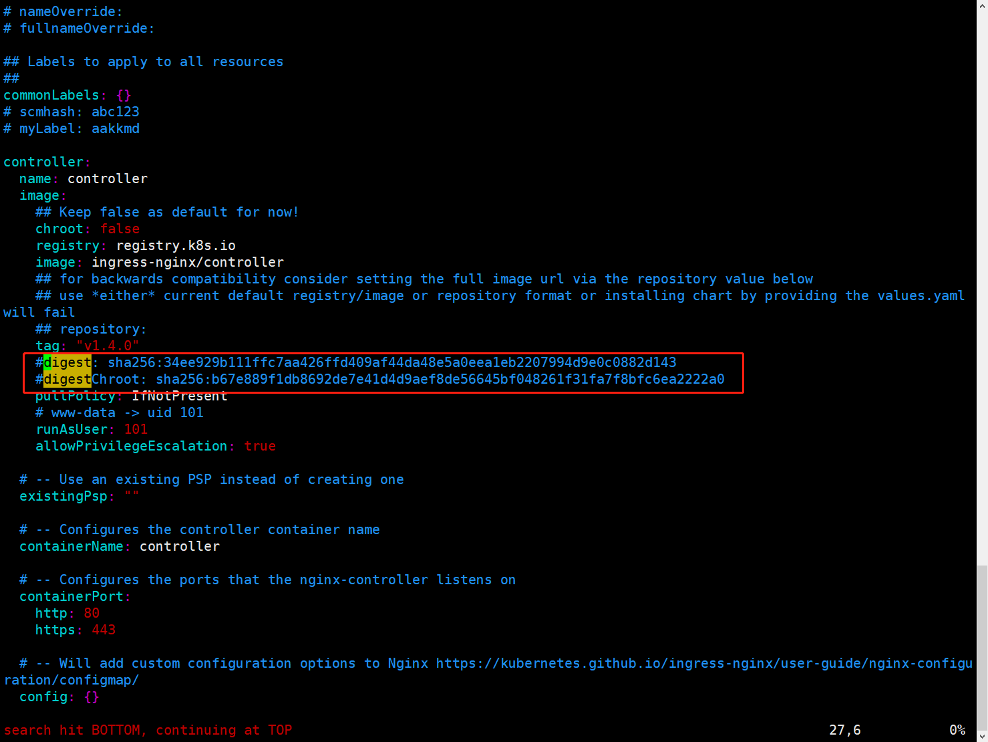Click the '# myLabel: aakkmd' line
This screenshot has height=742, width=988.
click(x=71, y=128)
